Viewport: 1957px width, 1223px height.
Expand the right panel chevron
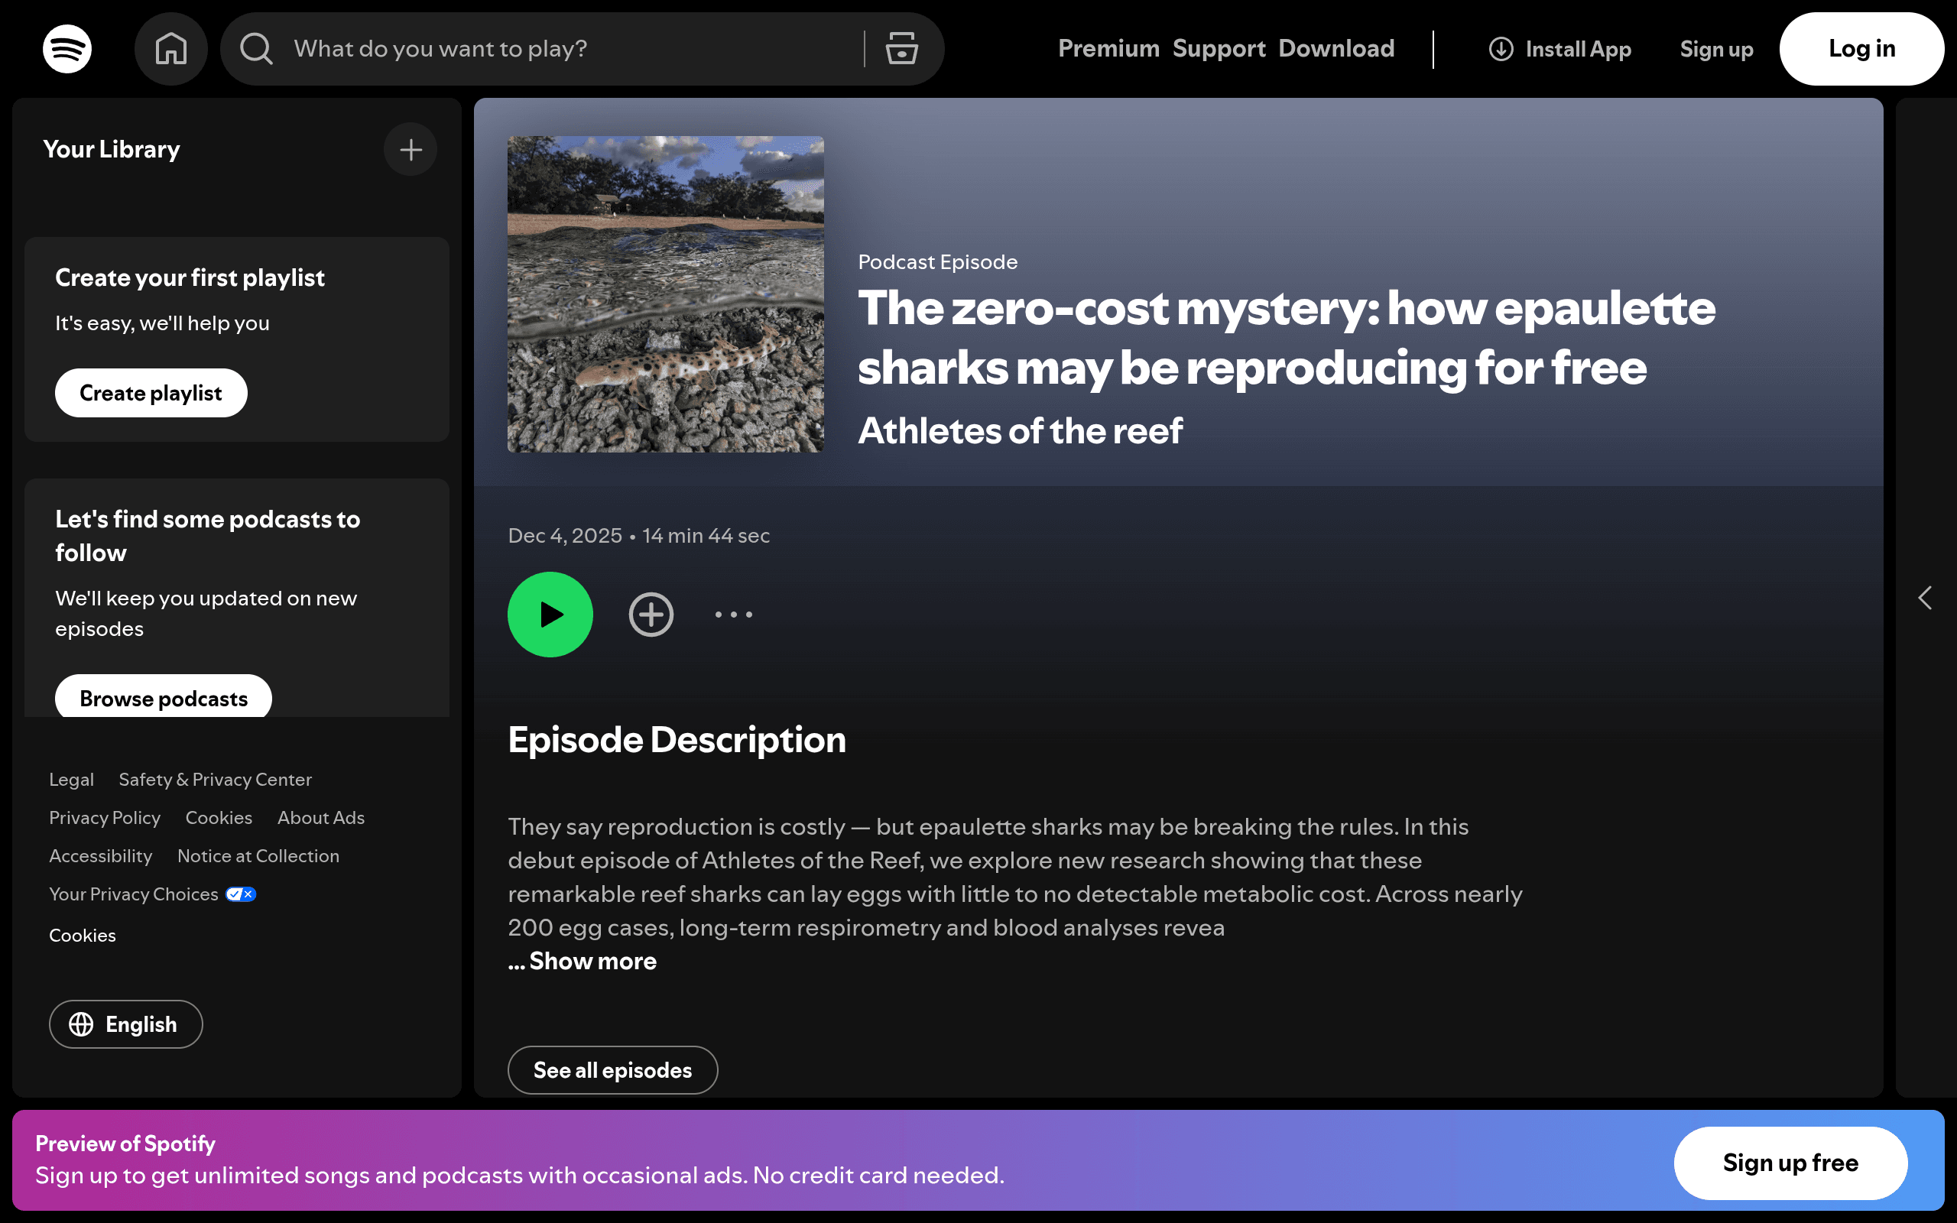[x=1926, y=599]
